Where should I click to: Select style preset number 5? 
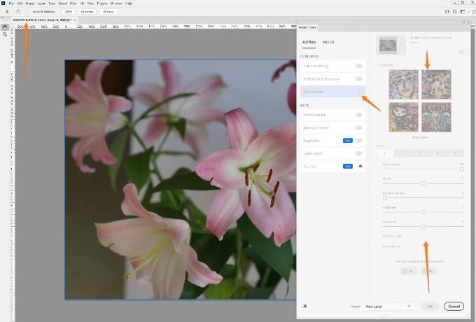455,153
